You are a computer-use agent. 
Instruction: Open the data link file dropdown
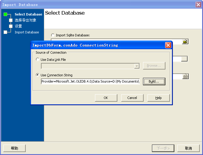tap(137, 66)
